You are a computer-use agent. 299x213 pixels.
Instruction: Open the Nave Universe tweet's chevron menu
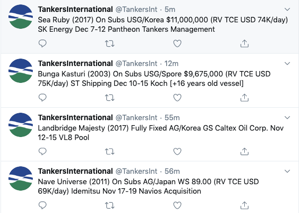[x=287, y=171]
